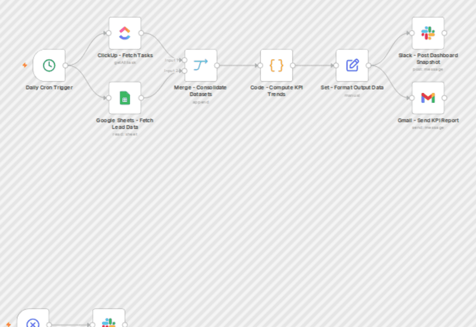Open the Slack - Post Dashboard Snapshot node
This screenshot has width=476, height=327.
click(x=428, y=33)
